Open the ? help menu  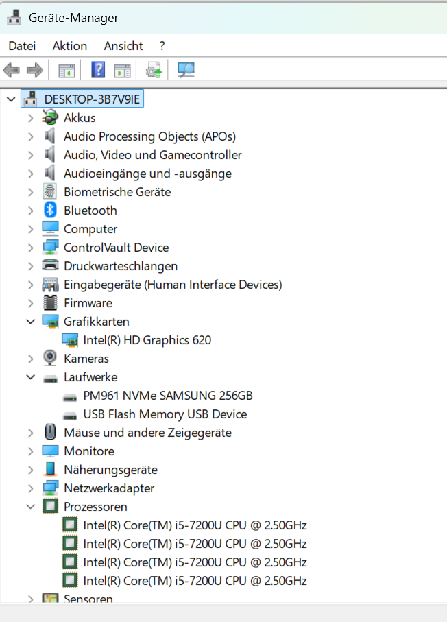coord(162,46)
